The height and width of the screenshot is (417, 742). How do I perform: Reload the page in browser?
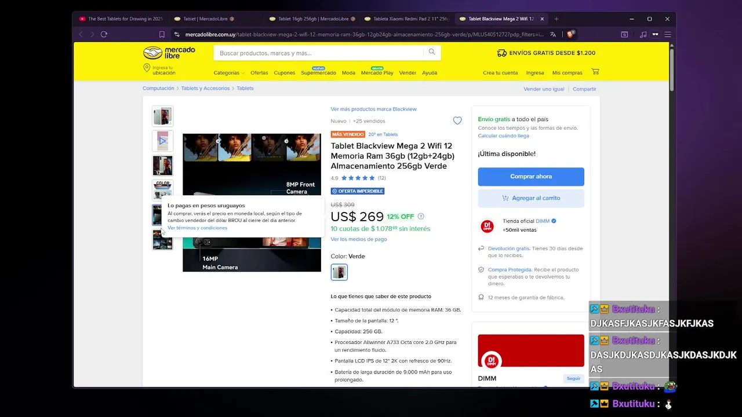pos(104,34)
